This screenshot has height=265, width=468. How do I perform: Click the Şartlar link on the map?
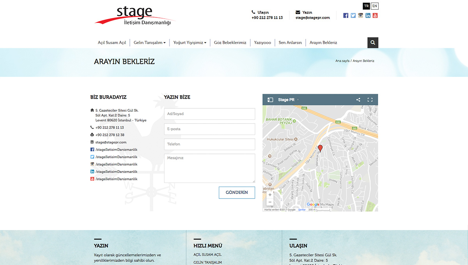tap(302, 210)
